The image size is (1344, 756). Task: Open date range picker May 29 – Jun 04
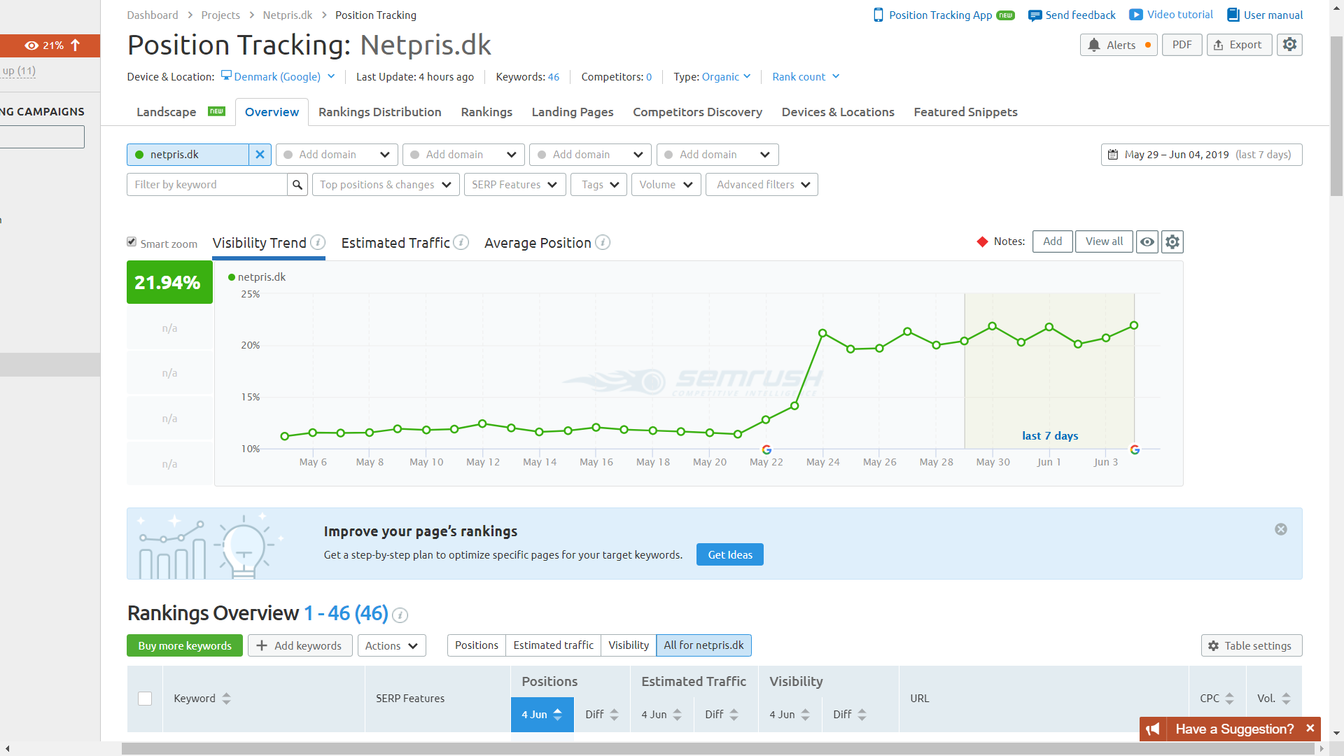coord(1201,155)
